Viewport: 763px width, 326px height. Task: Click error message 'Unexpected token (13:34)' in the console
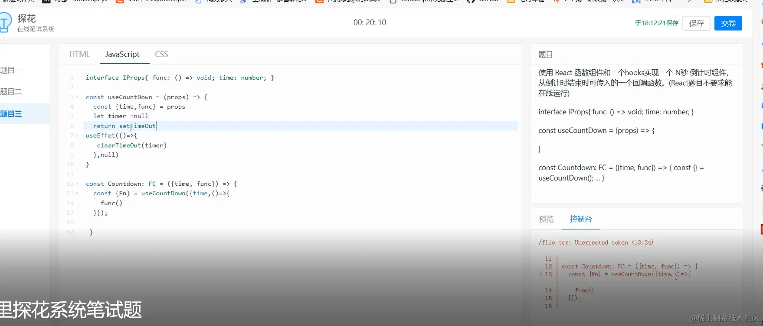coord(614,242)
